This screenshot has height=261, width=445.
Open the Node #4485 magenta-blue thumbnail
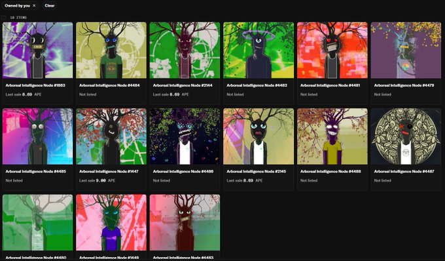click(x=37, y=136)
